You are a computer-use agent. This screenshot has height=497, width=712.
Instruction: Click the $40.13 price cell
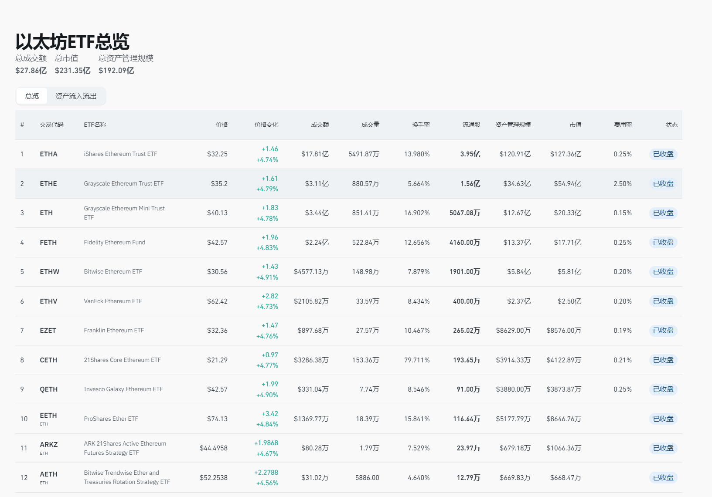[x=217, y=213]
